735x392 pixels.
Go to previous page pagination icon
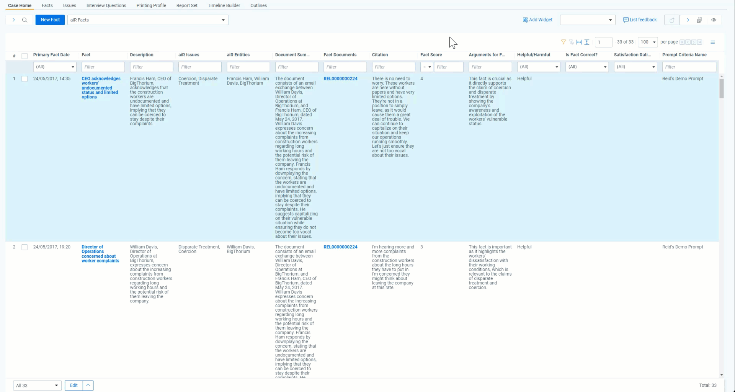688,42
